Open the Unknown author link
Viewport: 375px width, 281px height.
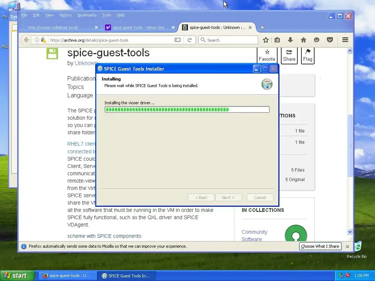coord(86,63)
